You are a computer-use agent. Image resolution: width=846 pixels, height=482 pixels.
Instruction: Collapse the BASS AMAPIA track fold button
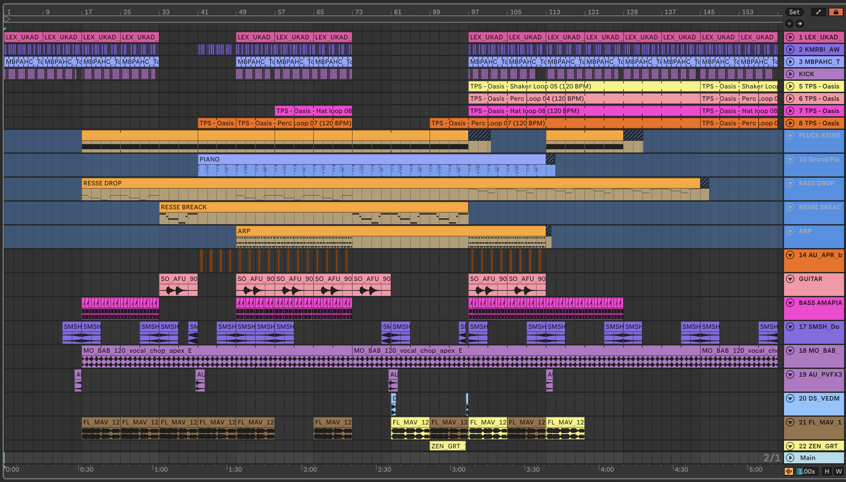790,303
